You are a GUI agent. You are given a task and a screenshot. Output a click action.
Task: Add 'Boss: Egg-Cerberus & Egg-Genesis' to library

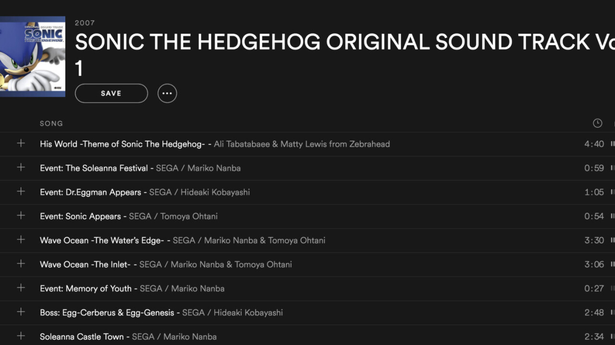coord(21,312)
